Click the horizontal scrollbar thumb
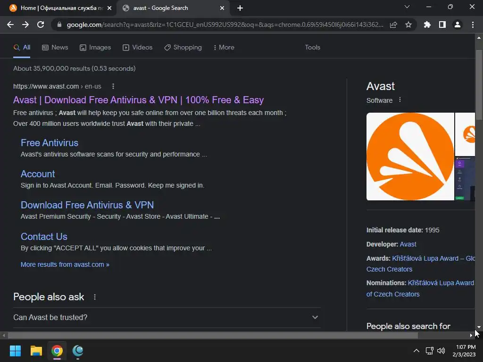Viewport: 483px width, 362px height. 213,336
